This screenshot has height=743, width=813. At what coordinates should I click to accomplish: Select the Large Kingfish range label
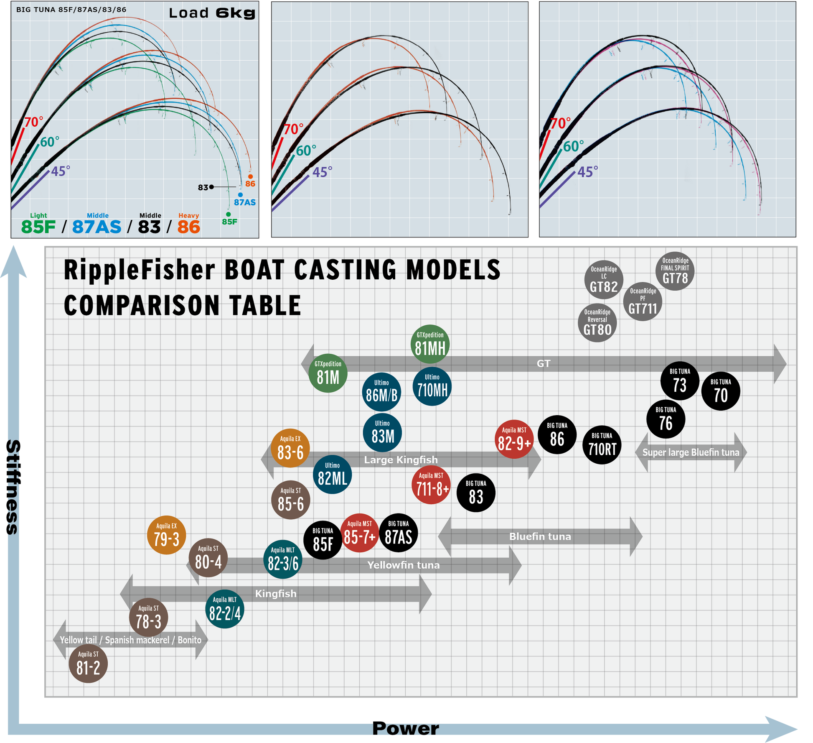[401, 460]
